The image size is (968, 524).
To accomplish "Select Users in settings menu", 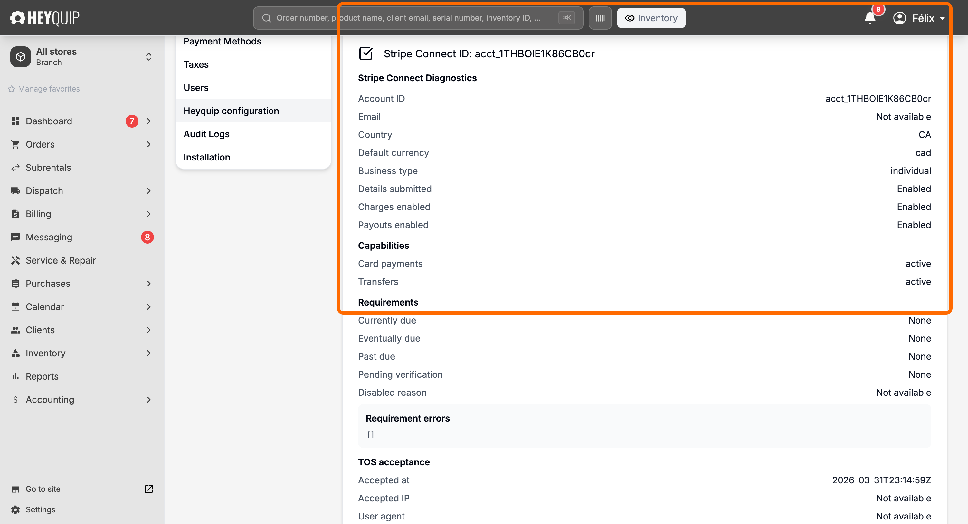I will click(253, 88).
